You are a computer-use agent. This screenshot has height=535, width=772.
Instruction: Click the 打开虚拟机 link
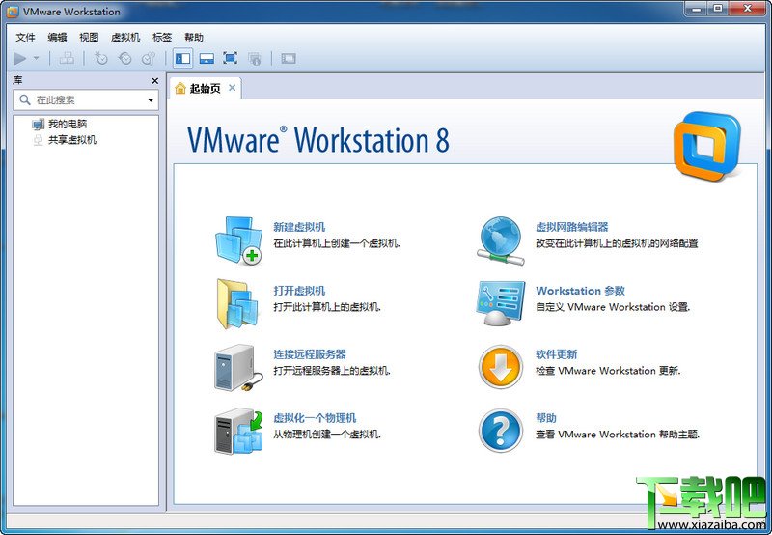[x=299, y=291]
